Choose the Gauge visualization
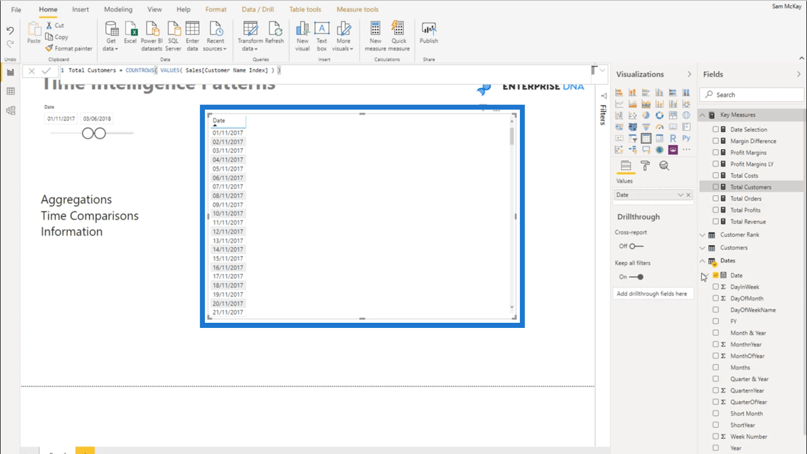 click(659, 127)
